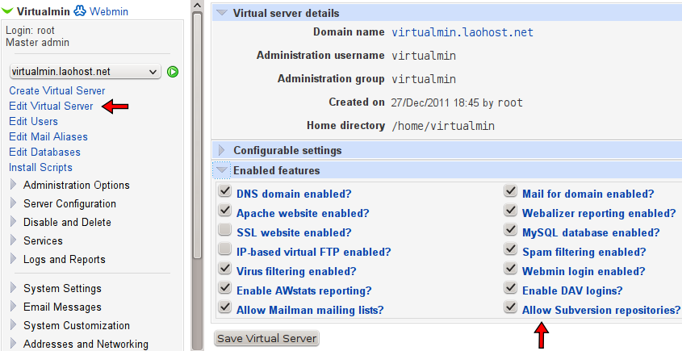
Task: Enable SSL website checkbox
Action: pos(225,230)
